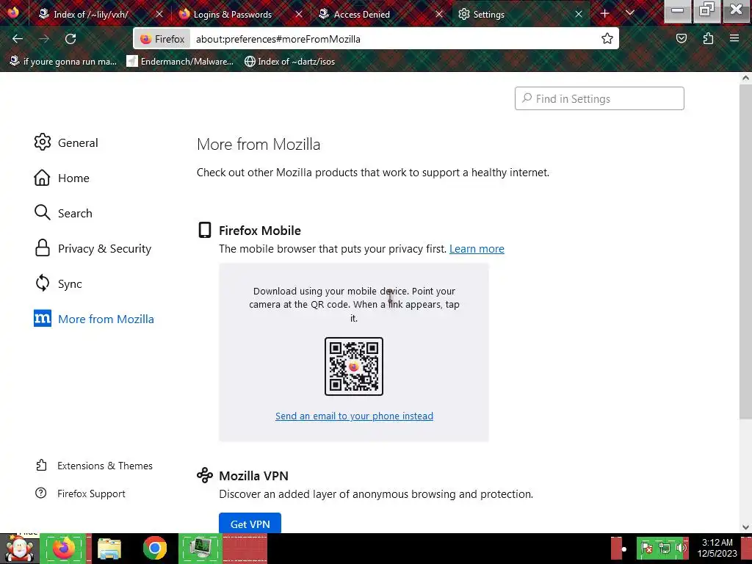752x564 pixels.
Task: Reload the current page
Action: pyautogui.click(x=70, y=39)
